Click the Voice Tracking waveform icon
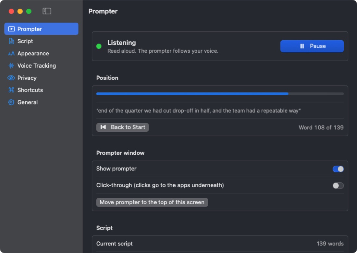The width and height of the screenshot is (357, 253). coord(11,66)
